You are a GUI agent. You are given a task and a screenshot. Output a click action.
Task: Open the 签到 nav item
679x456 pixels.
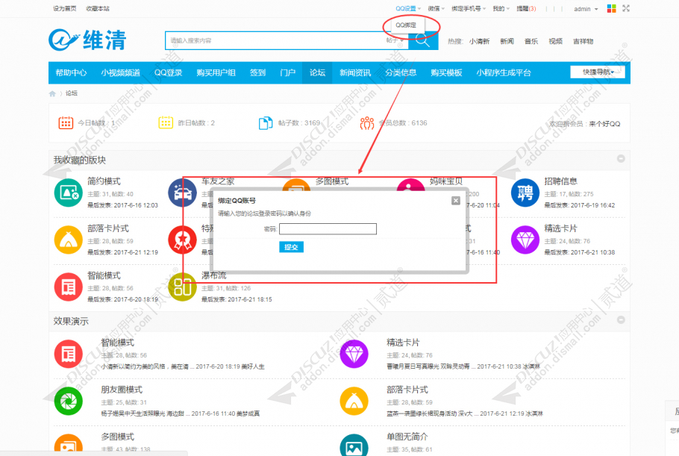pyautogui.click(x=257, y=72)
